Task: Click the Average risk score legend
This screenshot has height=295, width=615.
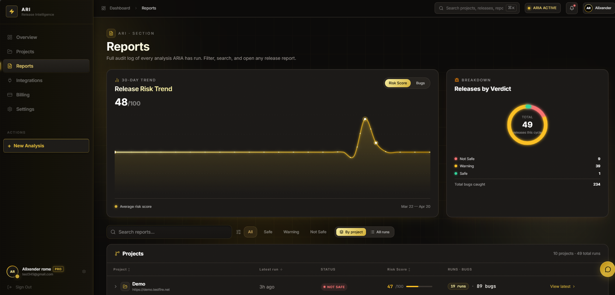Action: [x=133, y=206]
